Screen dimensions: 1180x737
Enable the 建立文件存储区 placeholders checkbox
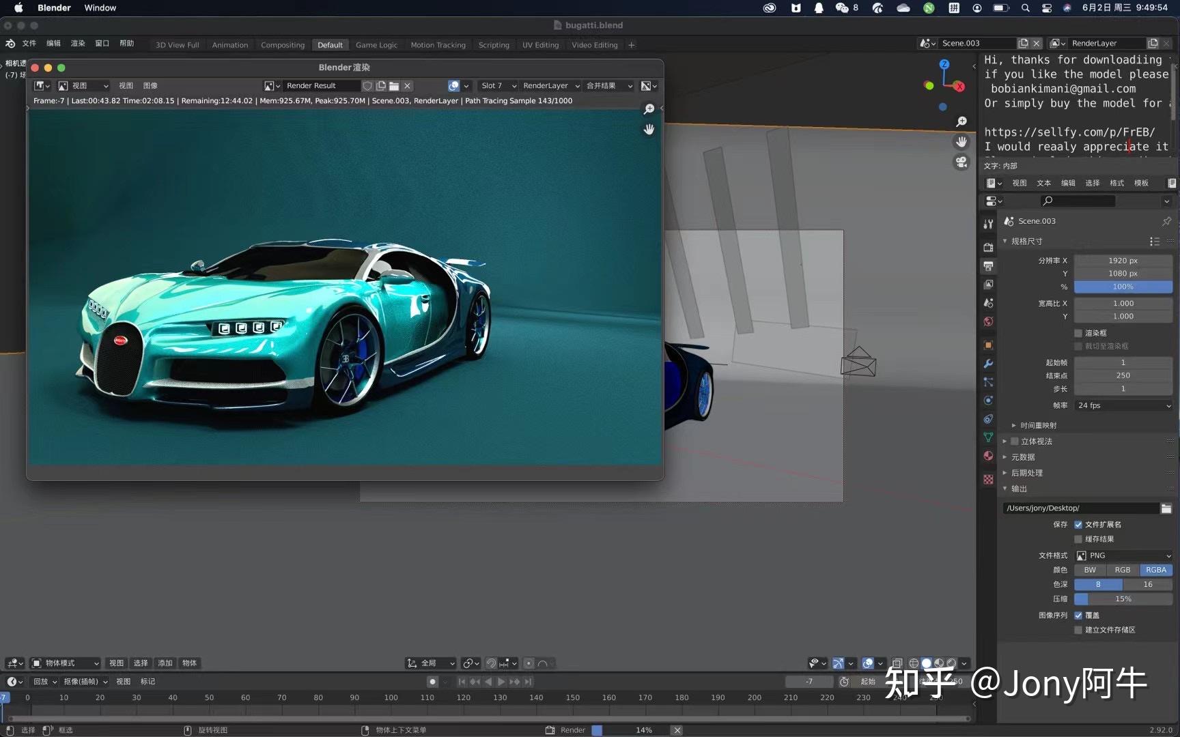1078,630
